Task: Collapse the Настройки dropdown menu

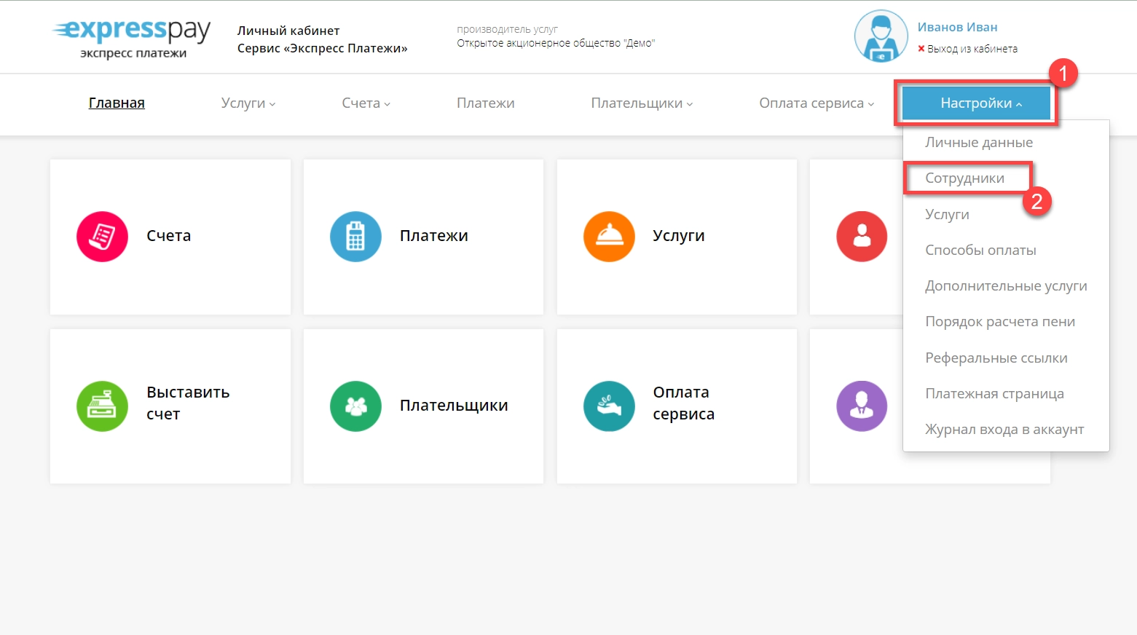Action: point(976,103)
